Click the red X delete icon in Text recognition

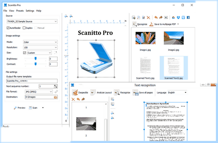[73, 99]
